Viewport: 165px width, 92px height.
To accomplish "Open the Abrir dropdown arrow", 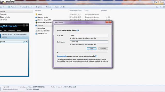I will click(x=16, y=7).
